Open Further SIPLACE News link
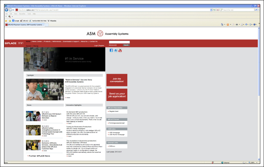Screen dimensions: 264x167 [x=39, y=156]
